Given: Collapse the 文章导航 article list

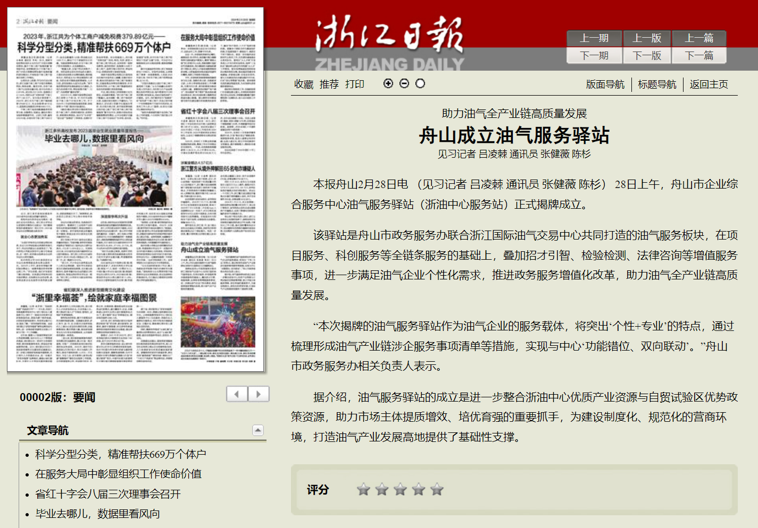Looking at the screenshot, I should [258, 430].
